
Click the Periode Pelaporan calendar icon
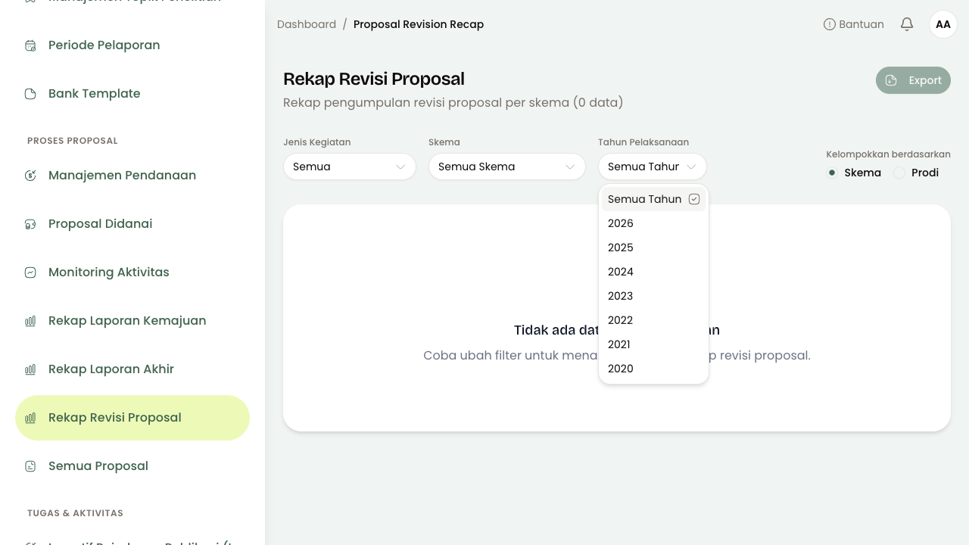click(x=30, y=45)
